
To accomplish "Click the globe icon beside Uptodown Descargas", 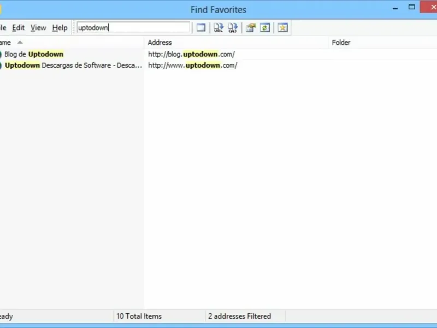I will coord(1,66).
